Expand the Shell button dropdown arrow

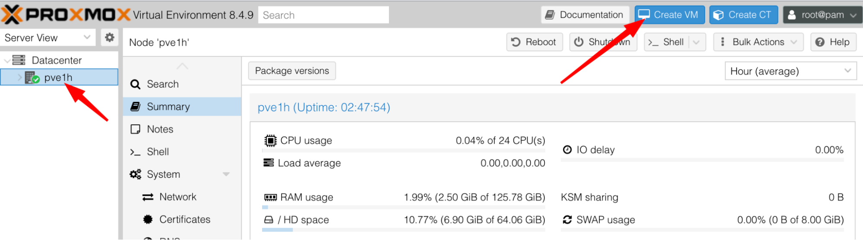click(696, 42)
